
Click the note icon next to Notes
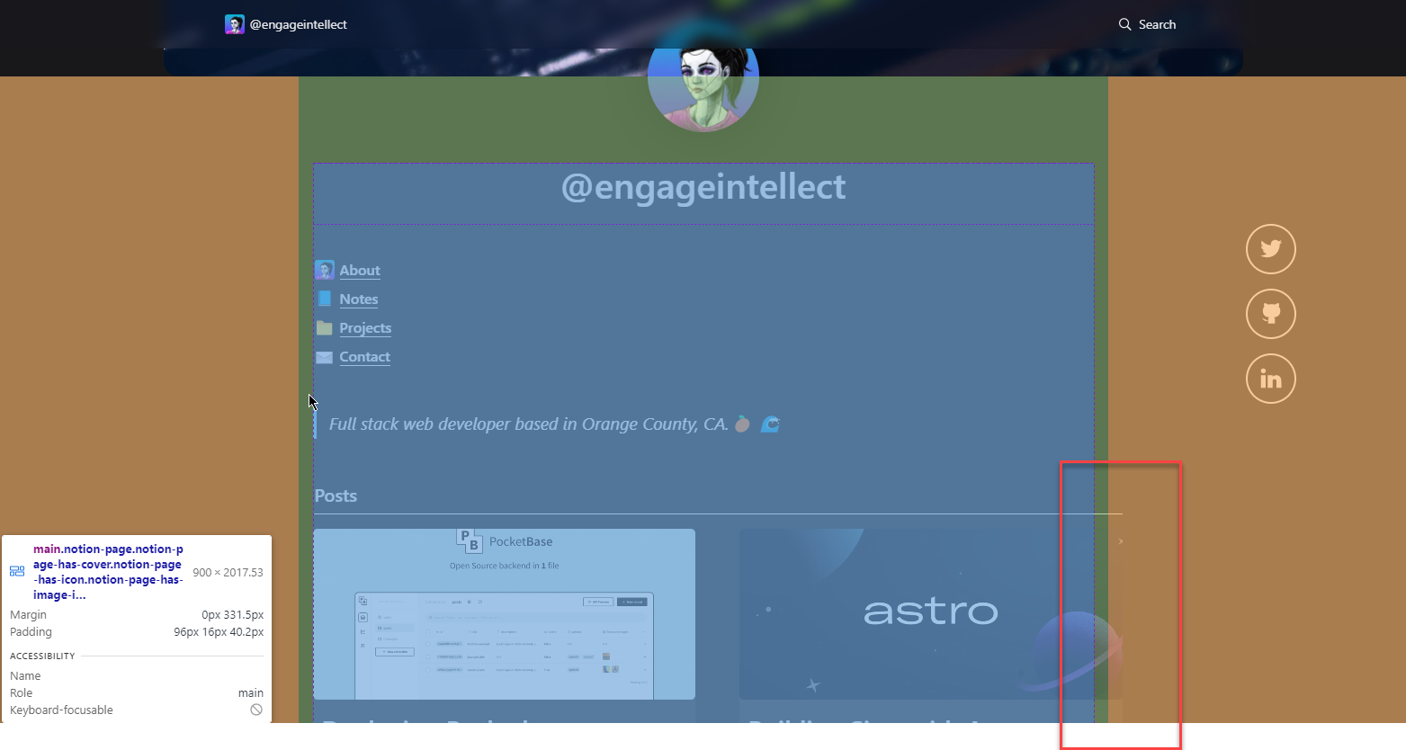pos(324,299)
